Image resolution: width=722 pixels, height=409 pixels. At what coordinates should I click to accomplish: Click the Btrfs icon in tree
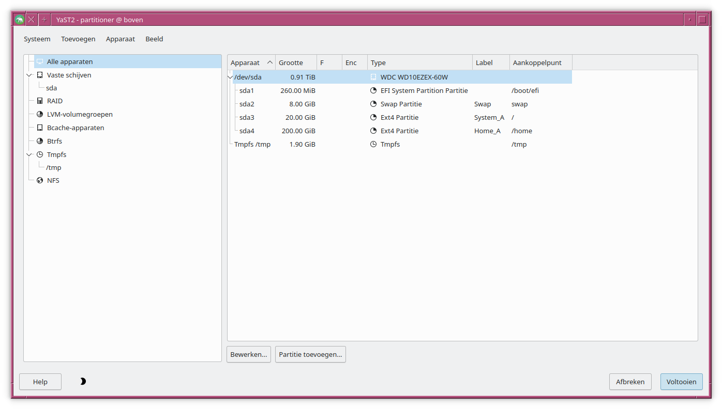point(40,141)
